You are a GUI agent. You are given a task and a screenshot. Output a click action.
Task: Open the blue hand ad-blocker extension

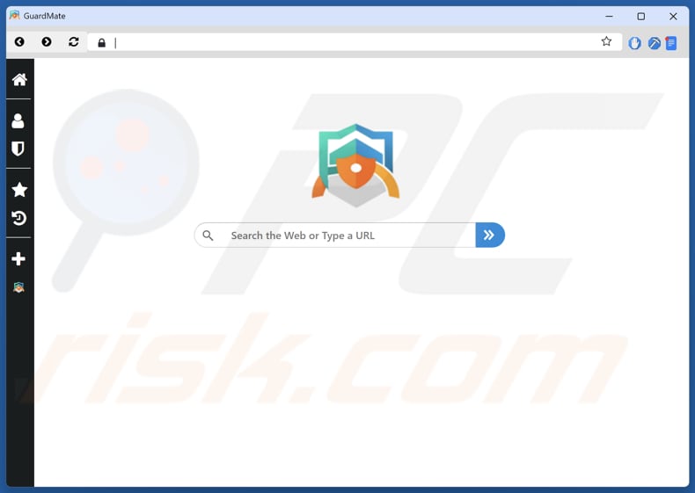(x=634, y=43)
